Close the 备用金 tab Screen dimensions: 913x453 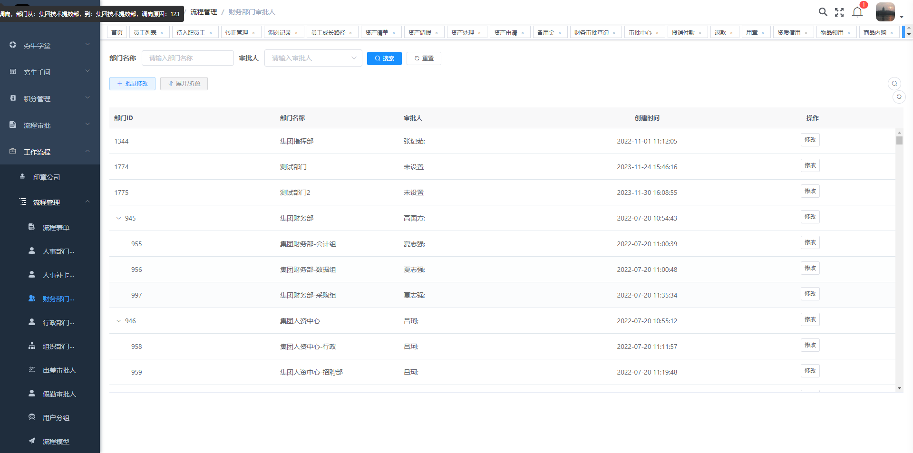click(x=560, y=33)
